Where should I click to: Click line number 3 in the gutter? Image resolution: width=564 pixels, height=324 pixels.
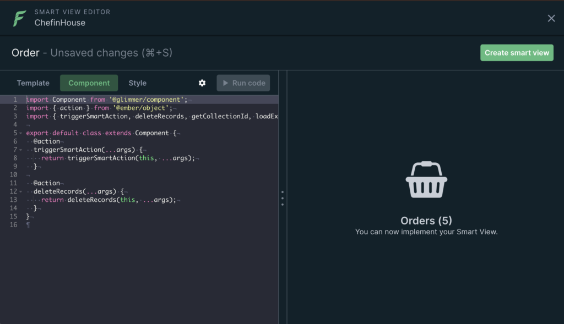[15, 116]
